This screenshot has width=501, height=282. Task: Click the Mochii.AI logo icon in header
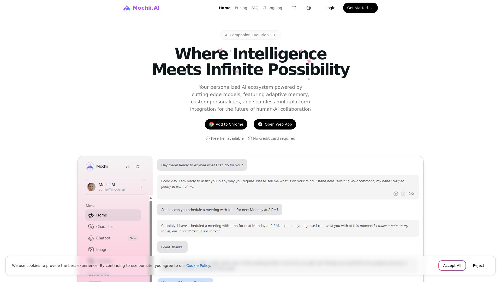[x=127, y=8]
